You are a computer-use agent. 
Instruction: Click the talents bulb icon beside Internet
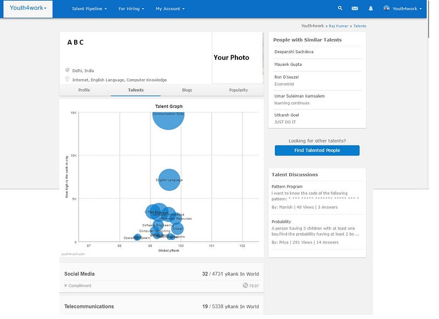coord(67,79)
